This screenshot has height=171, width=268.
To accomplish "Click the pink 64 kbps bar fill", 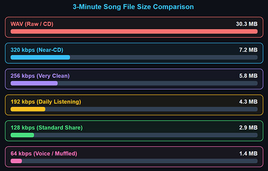I will click(x=16, y=161).
